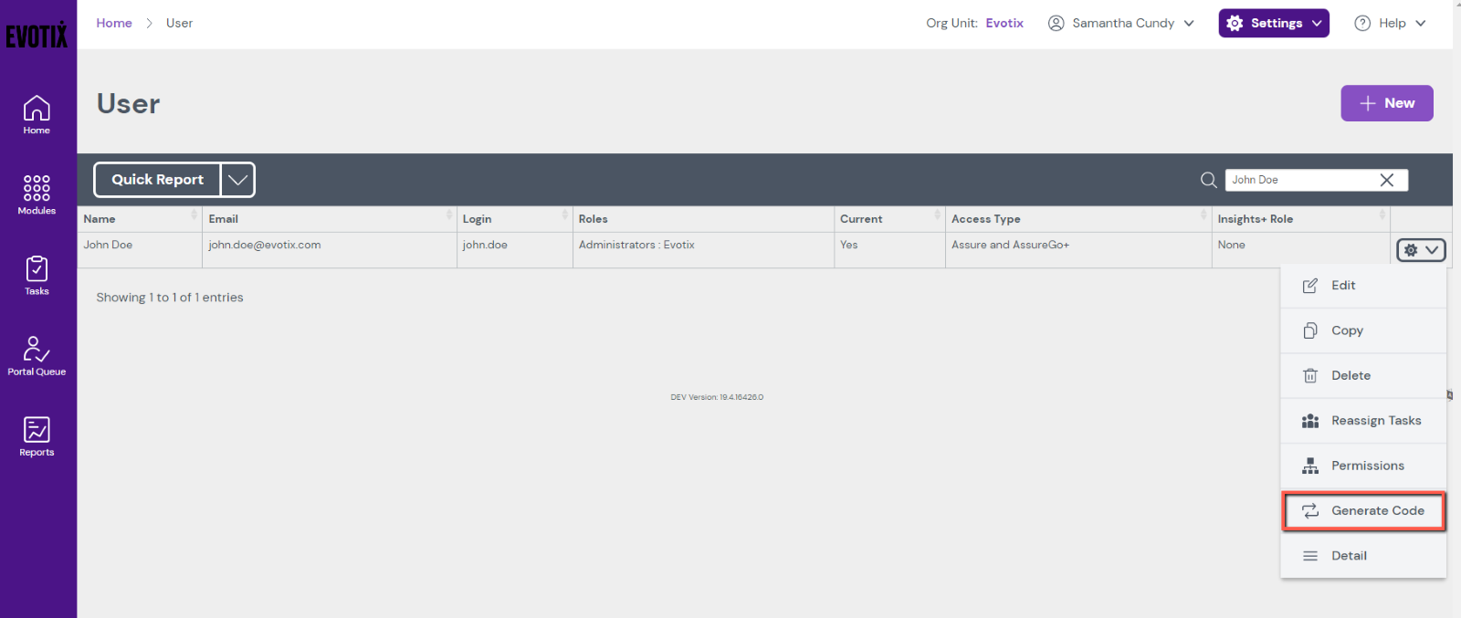Viewport: 1461px width, 618px height.
Task: Click the Roles column header
Action: point(703,219)
